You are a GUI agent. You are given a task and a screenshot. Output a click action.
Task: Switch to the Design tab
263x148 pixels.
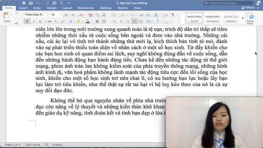pos(51,8)
